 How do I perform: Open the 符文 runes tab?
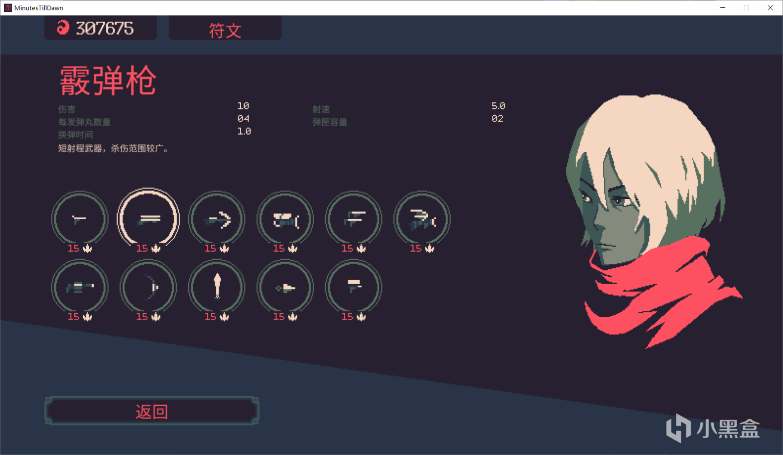point(225,29)
